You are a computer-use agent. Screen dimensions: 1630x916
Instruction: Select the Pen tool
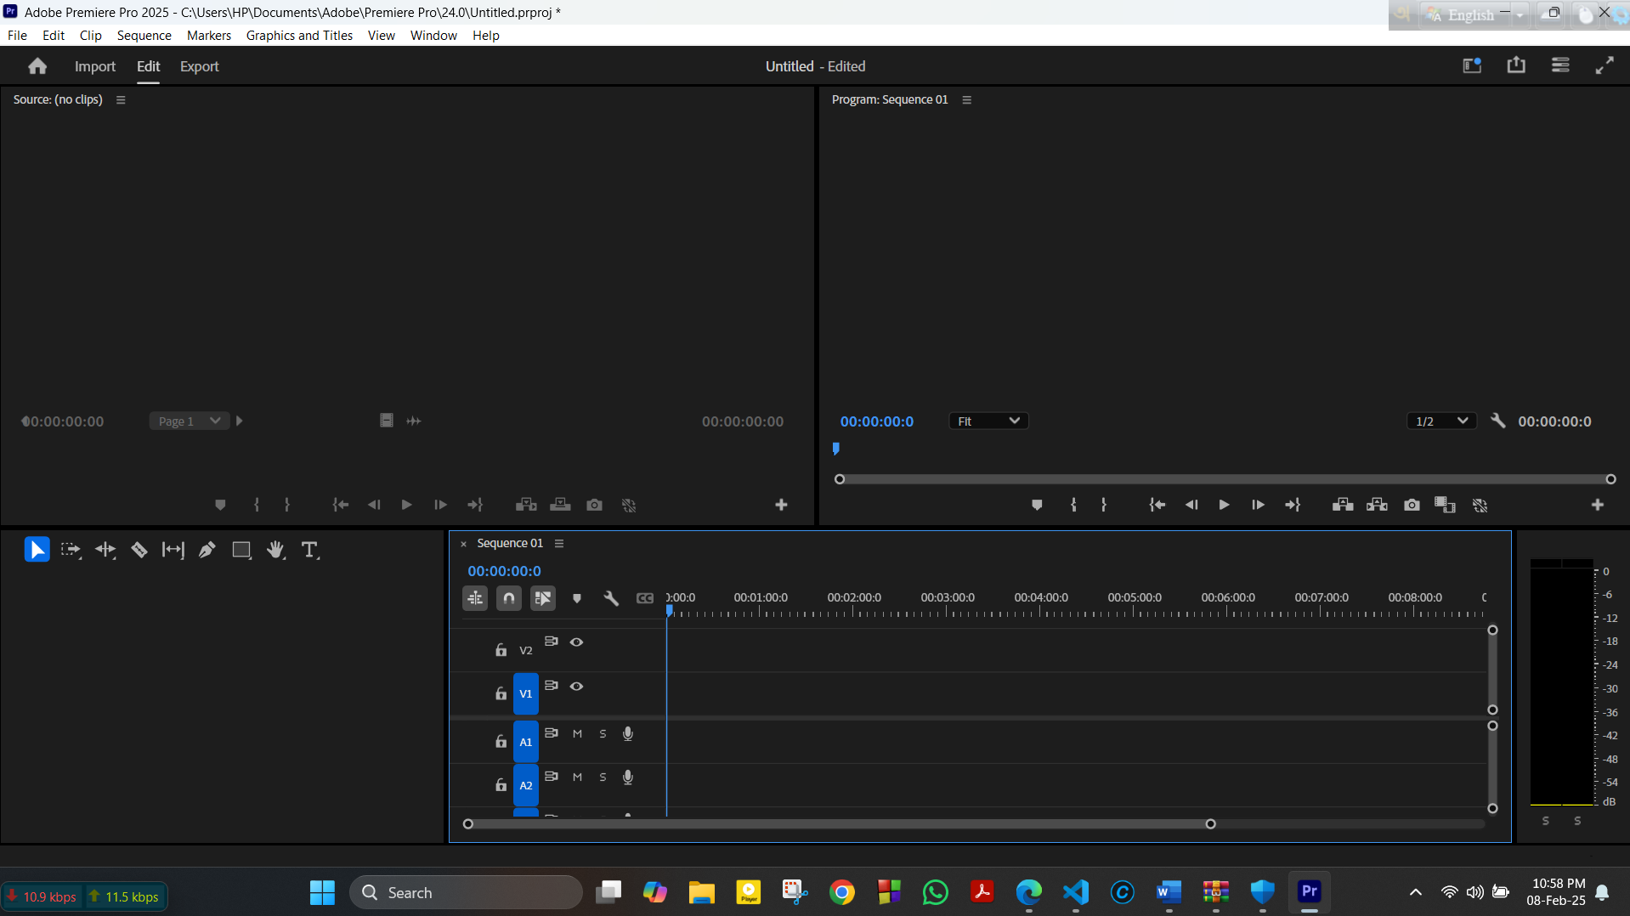(207, 550)
